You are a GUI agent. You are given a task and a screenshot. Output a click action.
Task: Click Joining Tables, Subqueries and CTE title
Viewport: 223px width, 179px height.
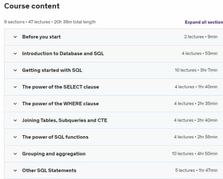tap(65, 120)
